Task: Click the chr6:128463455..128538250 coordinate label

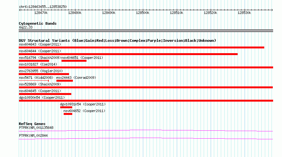Action: [x=43, y=7]
